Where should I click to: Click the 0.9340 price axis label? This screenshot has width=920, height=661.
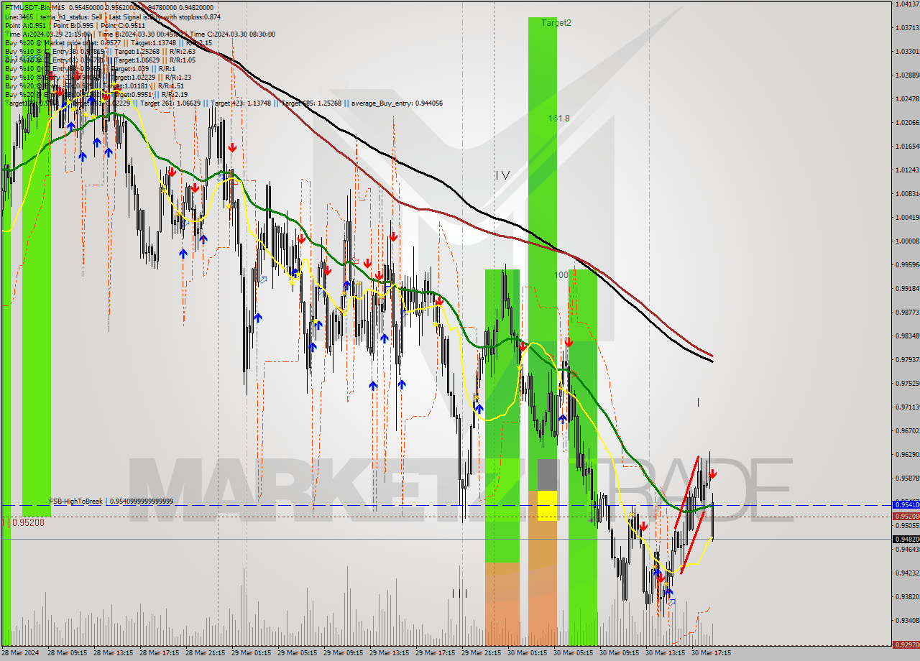907,620
